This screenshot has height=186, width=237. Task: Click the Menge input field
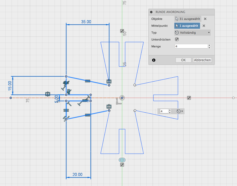click(191, 46)
